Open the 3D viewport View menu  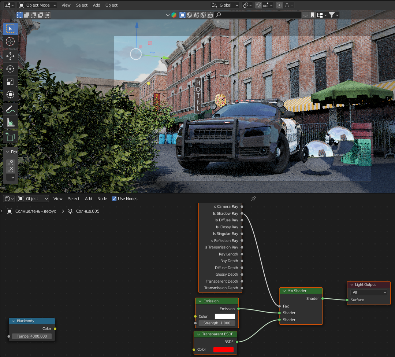click(66, 5)
